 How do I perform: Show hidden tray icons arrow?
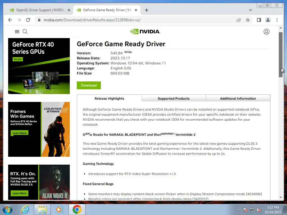[238, 210]
